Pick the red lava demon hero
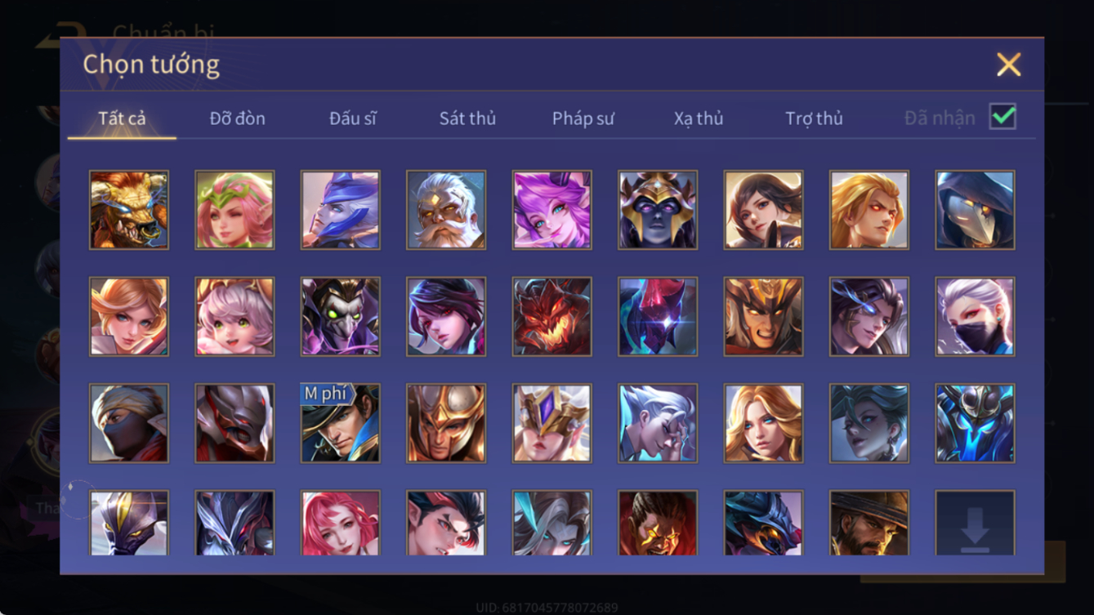 (x=551, y=316)
